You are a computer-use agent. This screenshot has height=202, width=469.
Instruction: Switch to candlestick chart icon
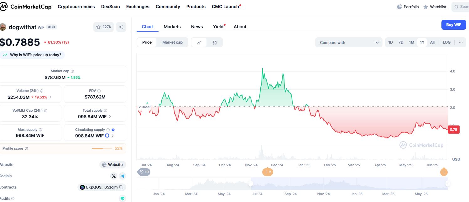(x=215, y=42)
